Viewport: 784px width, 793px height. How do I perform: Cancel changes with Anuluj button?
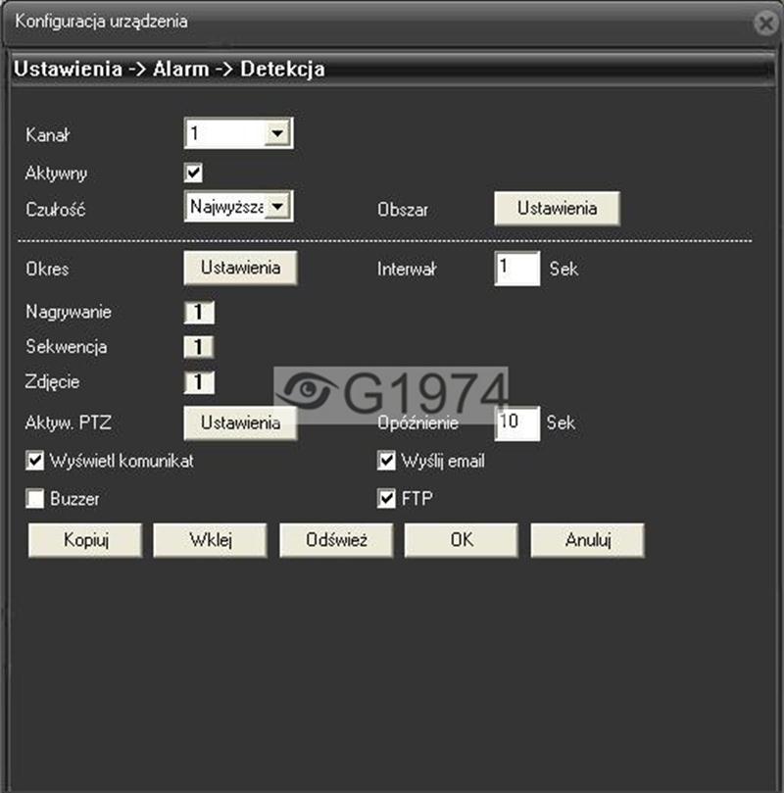coord(587,540)
